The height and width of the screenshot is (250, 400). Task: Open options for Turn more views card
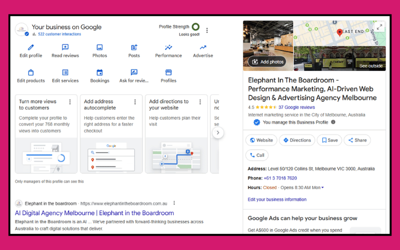(x=70, y=102)
